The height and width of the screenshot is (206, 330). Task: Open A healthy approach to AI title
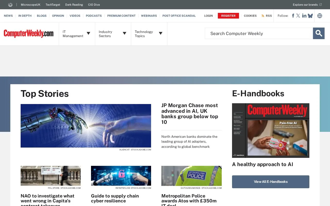pyautogui.click(x=262, y=164)
